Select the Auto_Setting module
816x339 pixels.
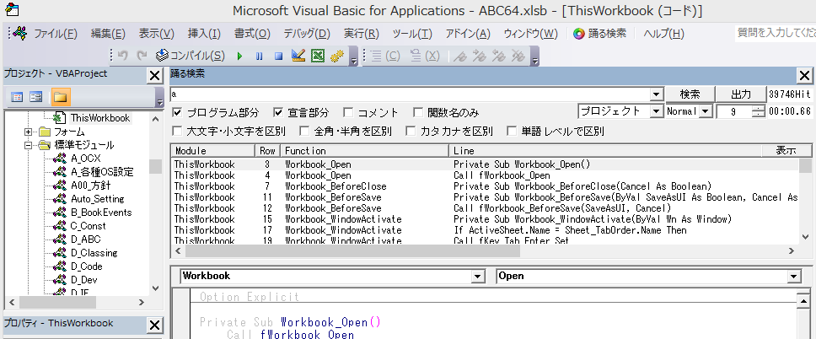pos(98,199)
